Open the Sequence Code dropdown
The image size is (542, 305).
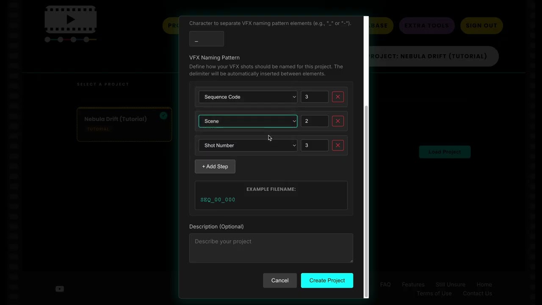click(248, 97)
